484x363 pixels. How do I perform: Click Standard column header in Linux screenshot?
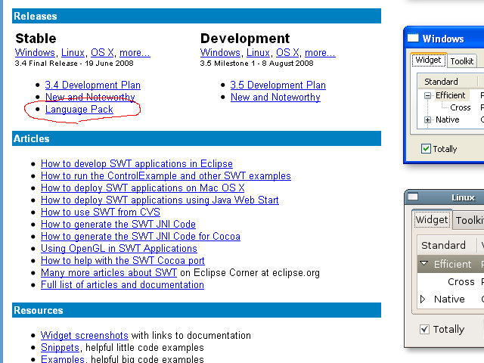coord(447,245)
